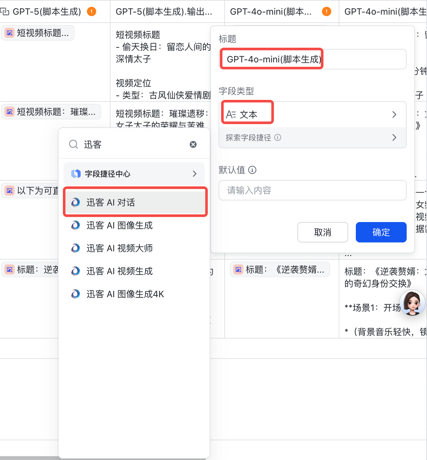Screen dimensions: 427x460
Task: Click the cell starting 短视频标题 - 偷天换日
Action: pyautogui.click(x=161, y=62)
